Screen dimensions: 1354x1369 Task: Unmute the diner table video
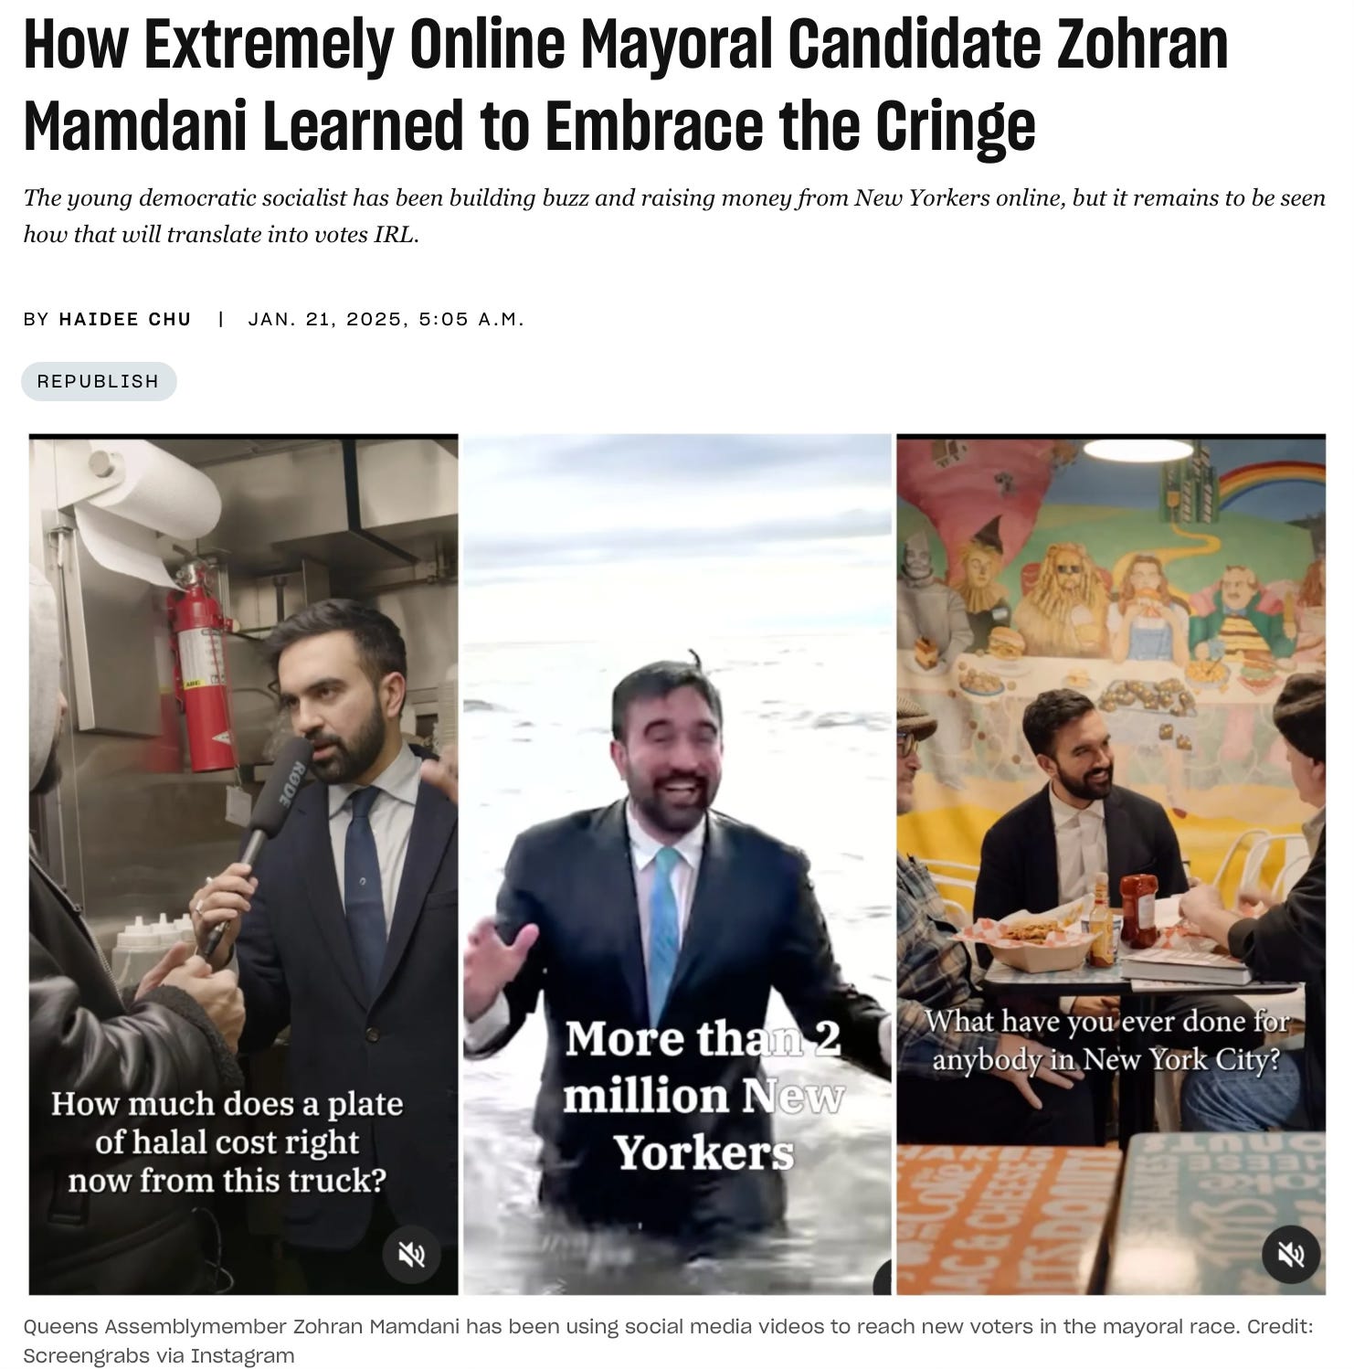pos(1290,1254)
